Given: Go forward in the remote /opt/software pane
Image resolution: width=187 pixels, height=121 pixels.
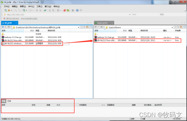Looking at the screenshot, I should point(101,27).
